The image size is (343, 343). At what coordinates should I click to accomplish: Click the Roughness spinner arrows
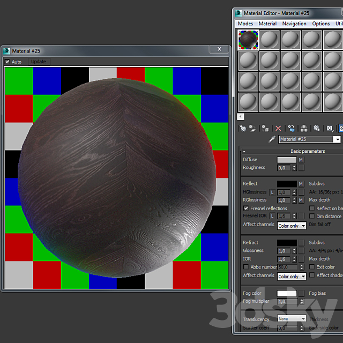click(x=294, y=168)
